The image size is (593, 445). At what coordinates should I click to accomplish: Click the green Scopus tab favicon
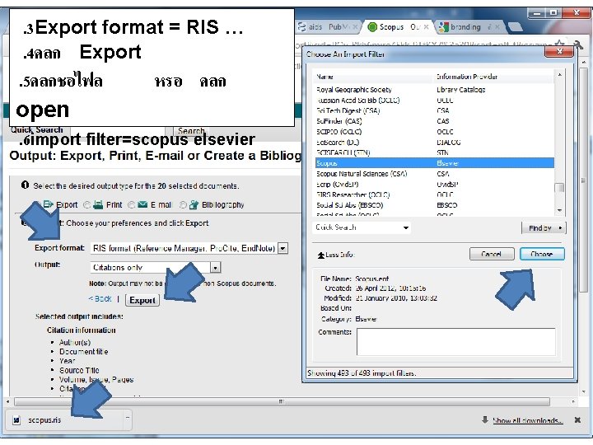point(372,26)
